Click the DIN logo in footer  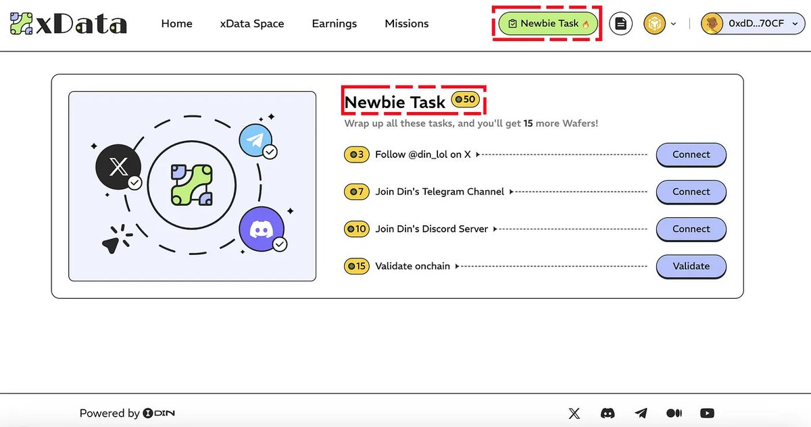pos(159,413)
